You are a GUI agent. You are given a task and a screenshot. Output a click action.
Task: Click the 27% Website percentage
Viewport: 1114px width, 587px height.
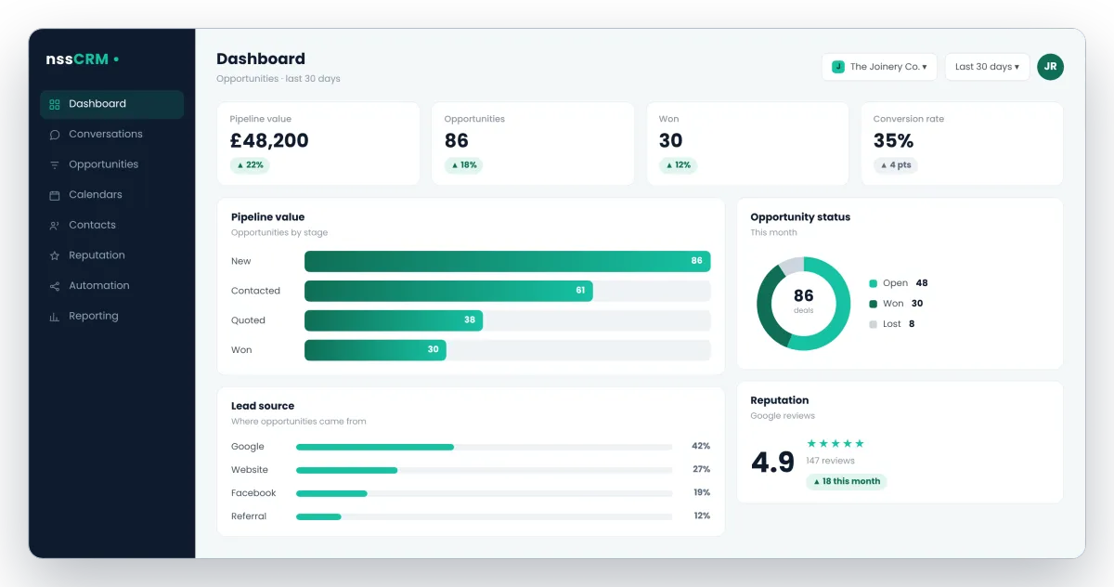[x=701, y=470]
